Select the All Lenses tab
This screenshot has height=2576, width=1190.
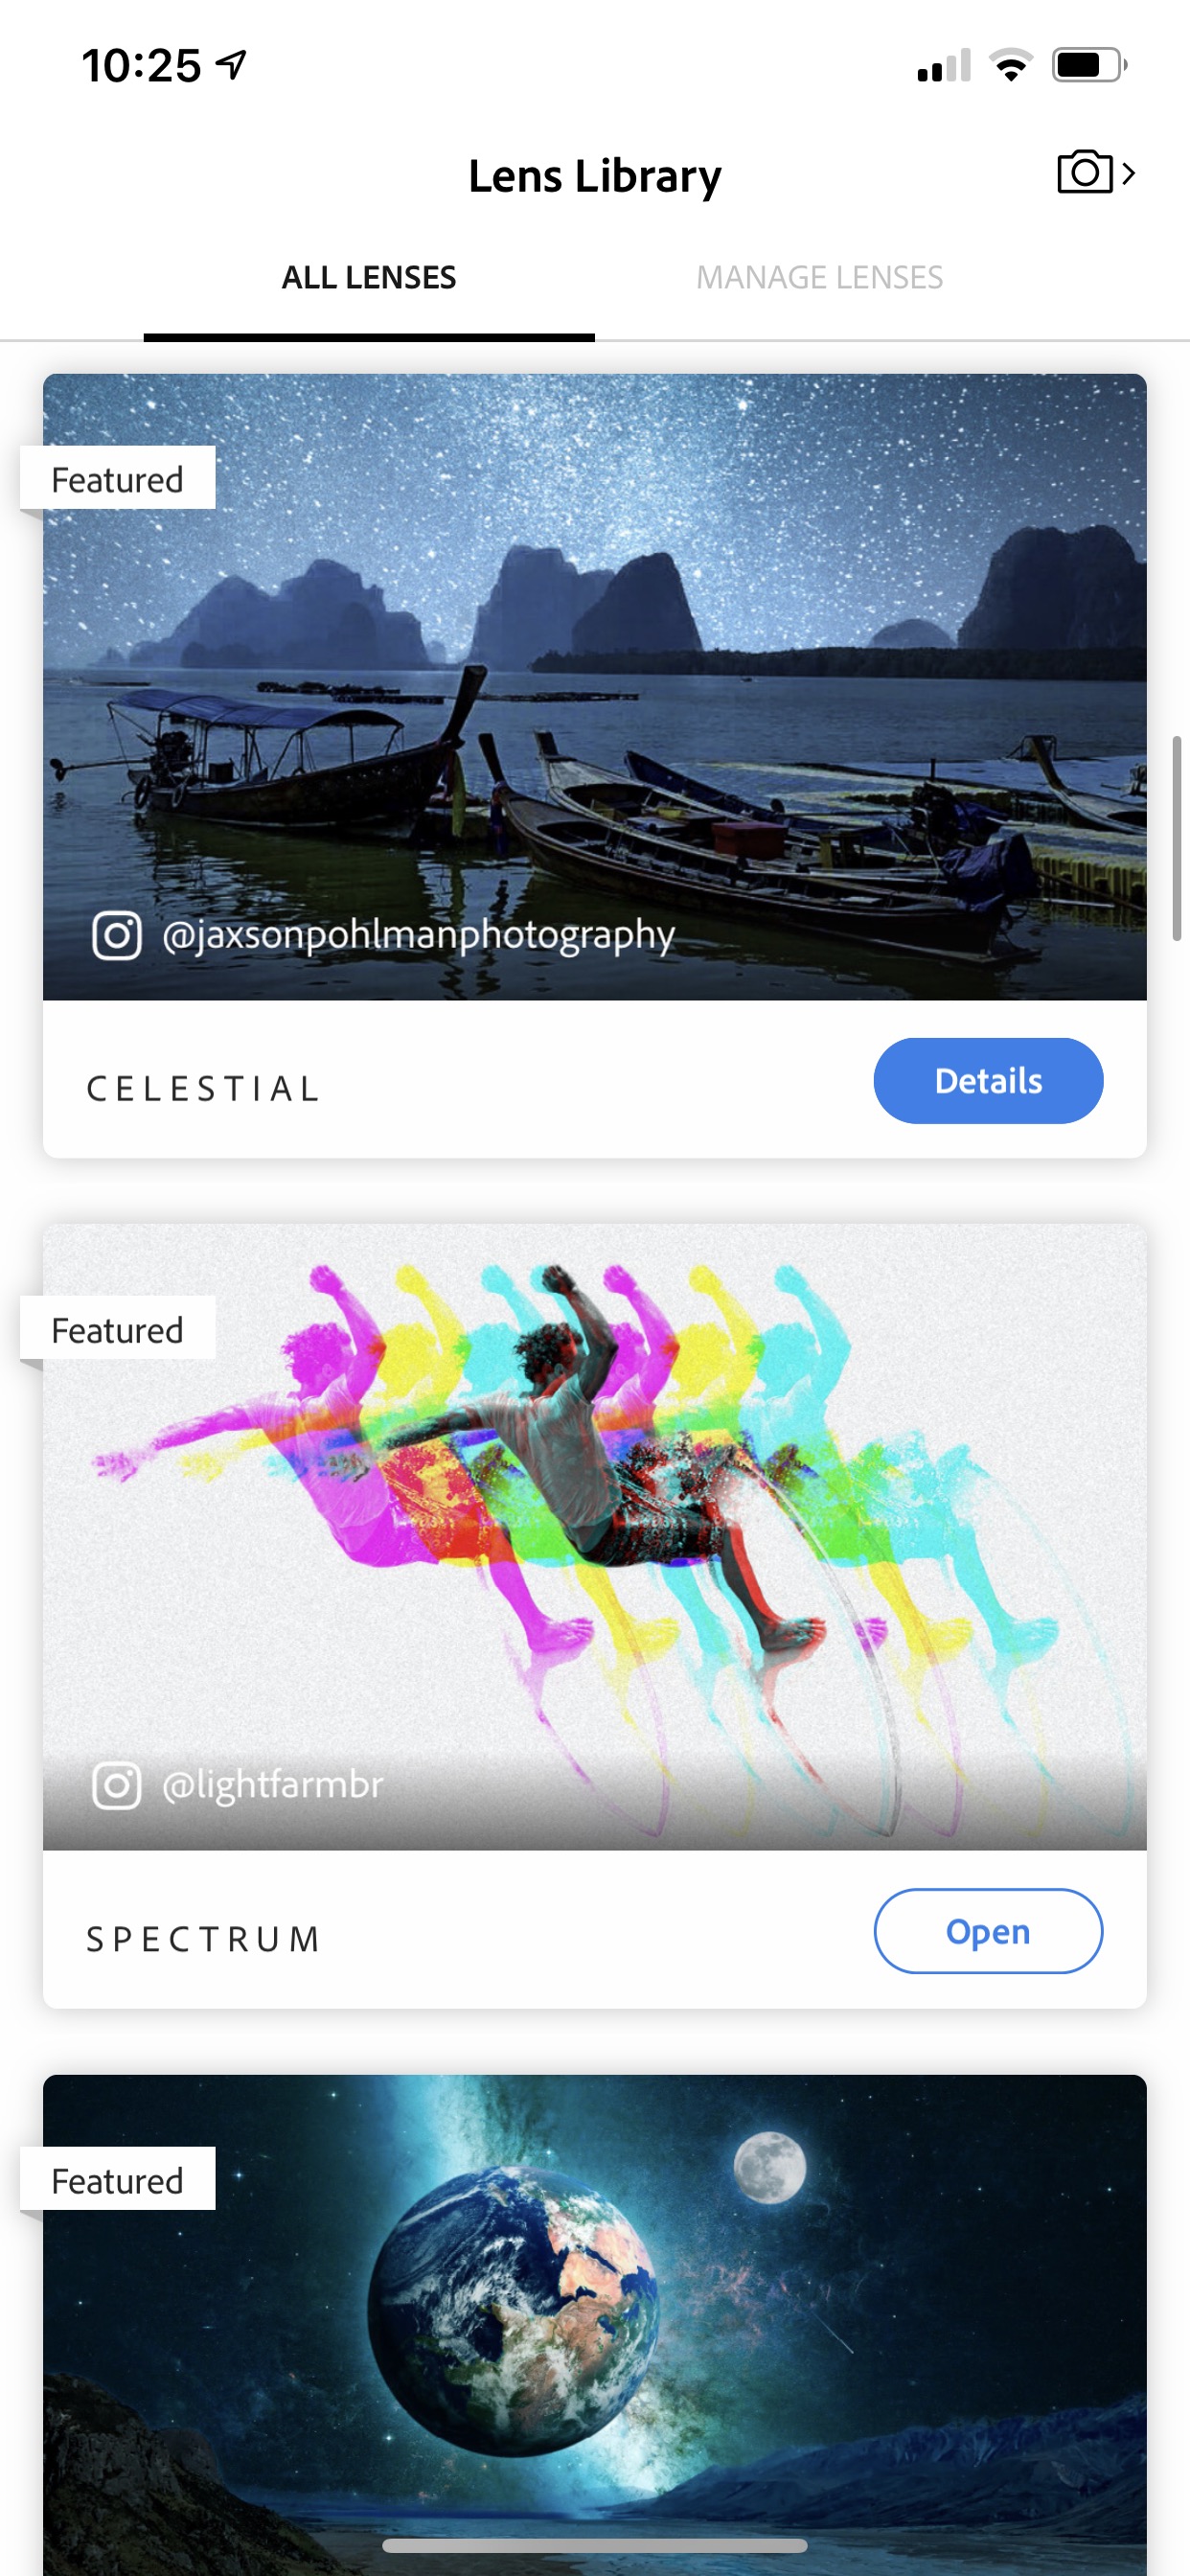(x=369, y=277)
